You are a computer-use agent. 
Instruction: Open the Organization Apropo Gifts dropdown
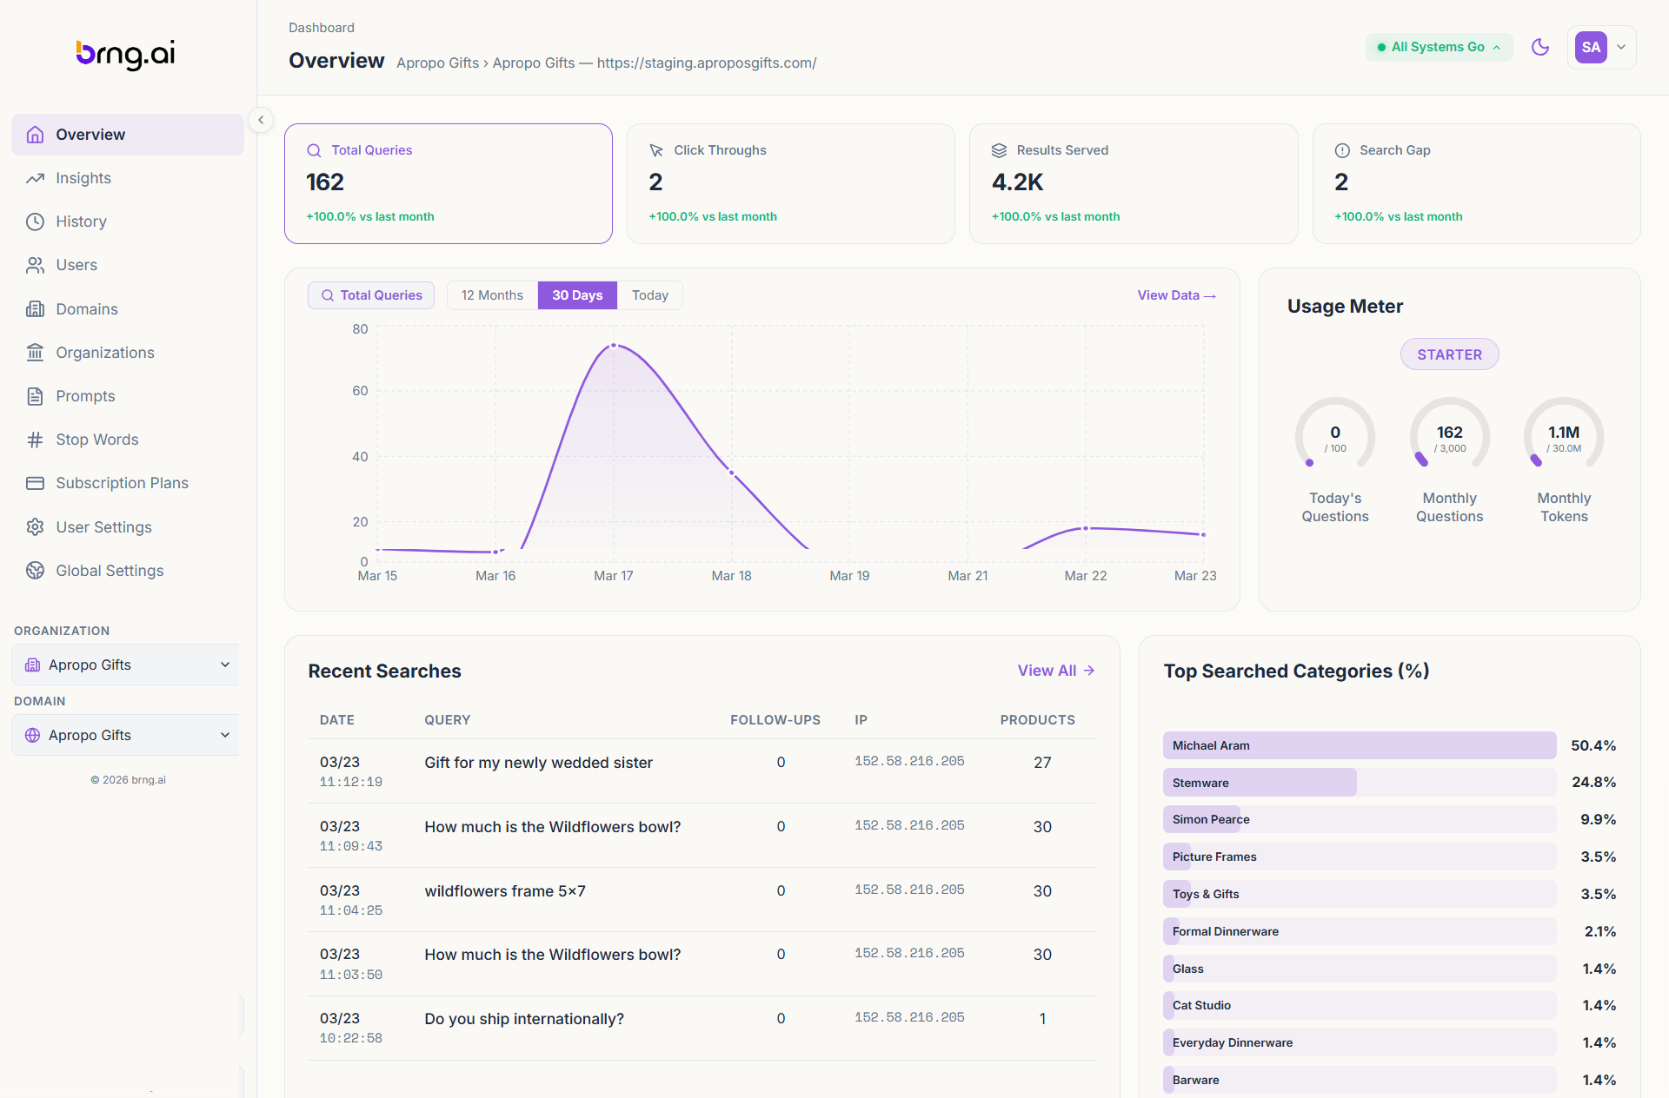[126, 665]
